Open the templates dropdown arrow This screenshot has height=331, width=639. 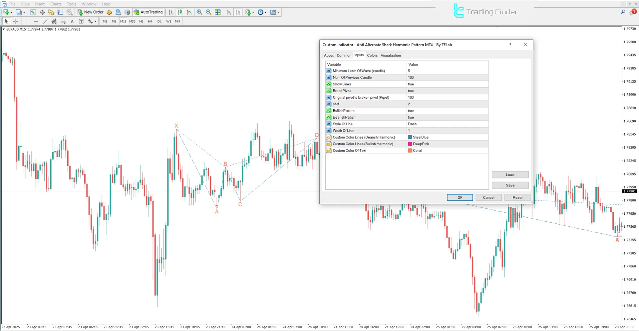278,12
